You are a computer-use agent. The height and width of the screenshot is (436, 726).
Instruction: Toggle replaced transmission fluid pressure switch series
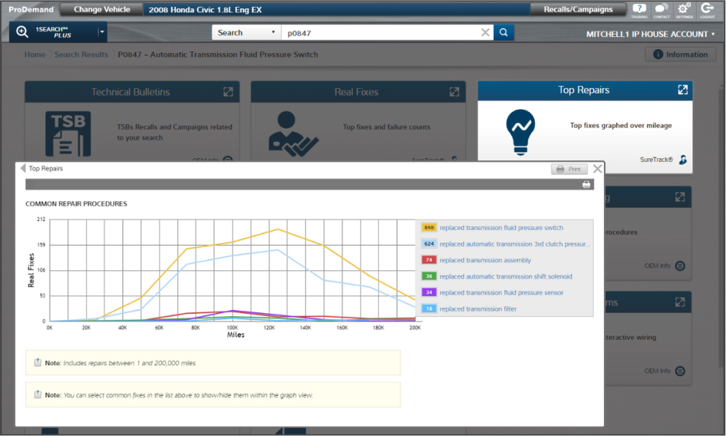coord(501,228)
